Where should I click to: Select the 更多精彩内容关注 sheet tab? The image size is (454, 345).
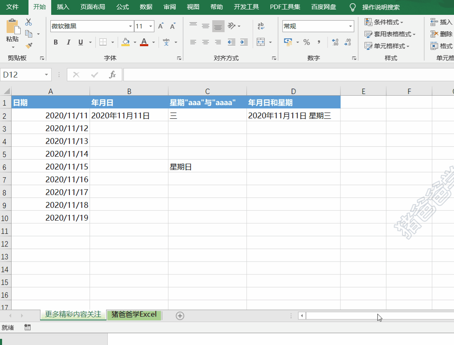pos(73,314)
